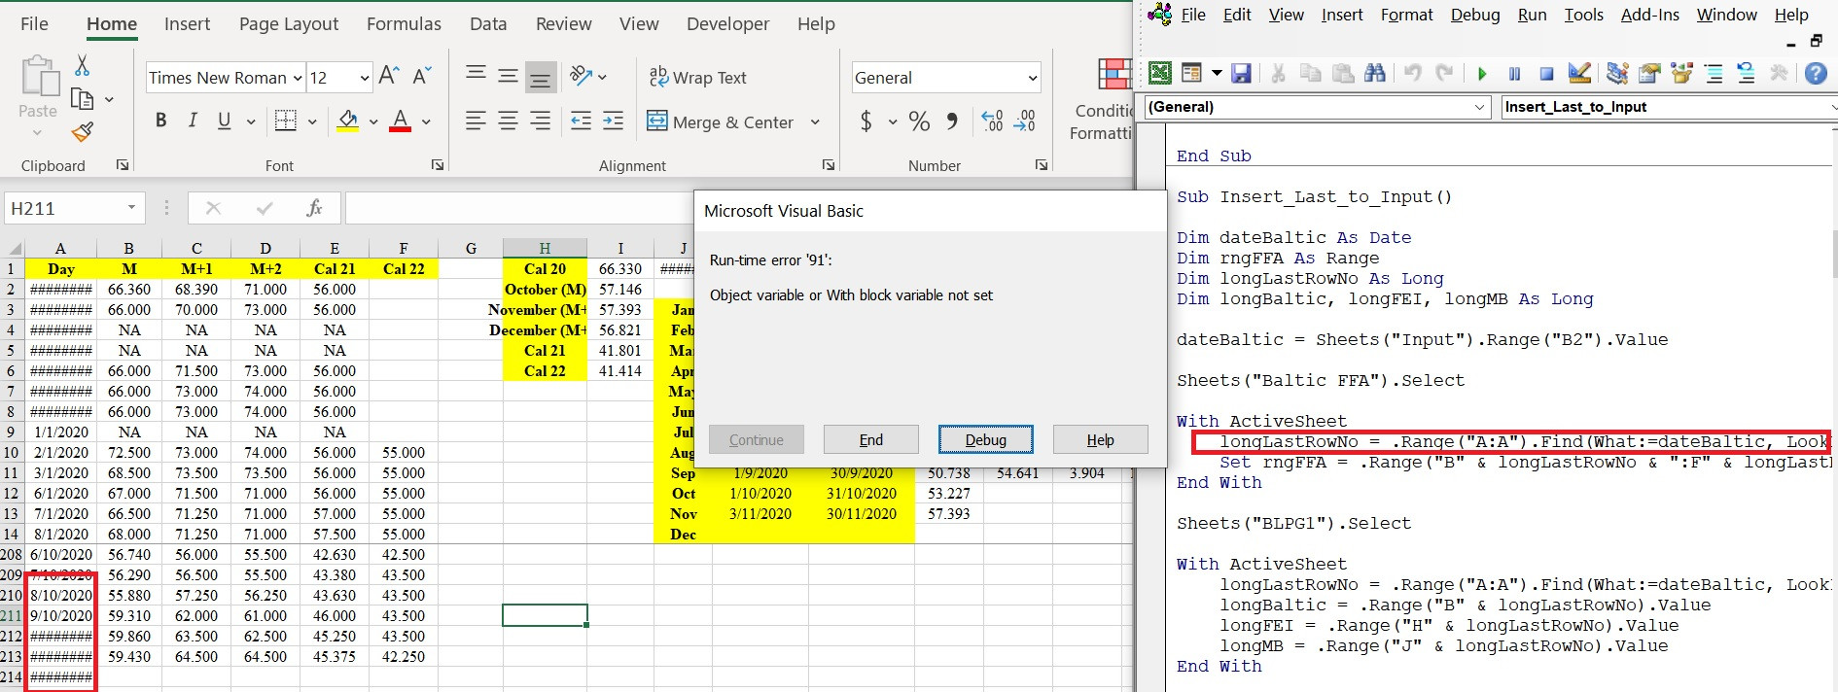Open the General number format dropdown
The image size is (1838, 692).
1032,78
